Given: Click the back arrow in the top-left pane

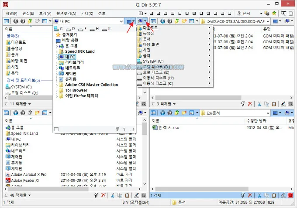Looking at the screenshot, I should point(16,21).
